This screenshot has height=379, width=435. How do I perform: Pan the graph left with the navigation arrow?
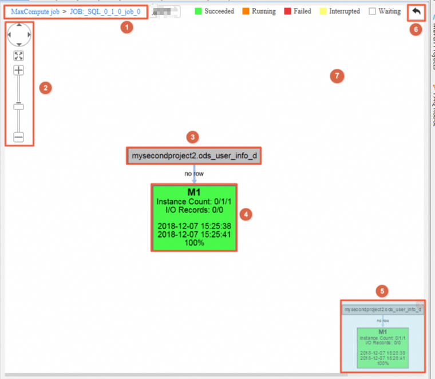tap(9, 35)
